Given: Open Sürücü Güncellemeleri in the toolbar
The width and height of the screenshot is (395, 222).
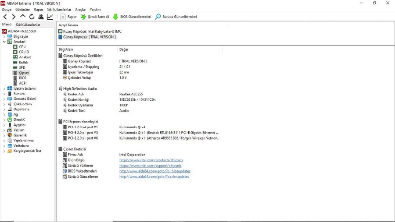Looking at the screenshot, I should tap(176, 17).
